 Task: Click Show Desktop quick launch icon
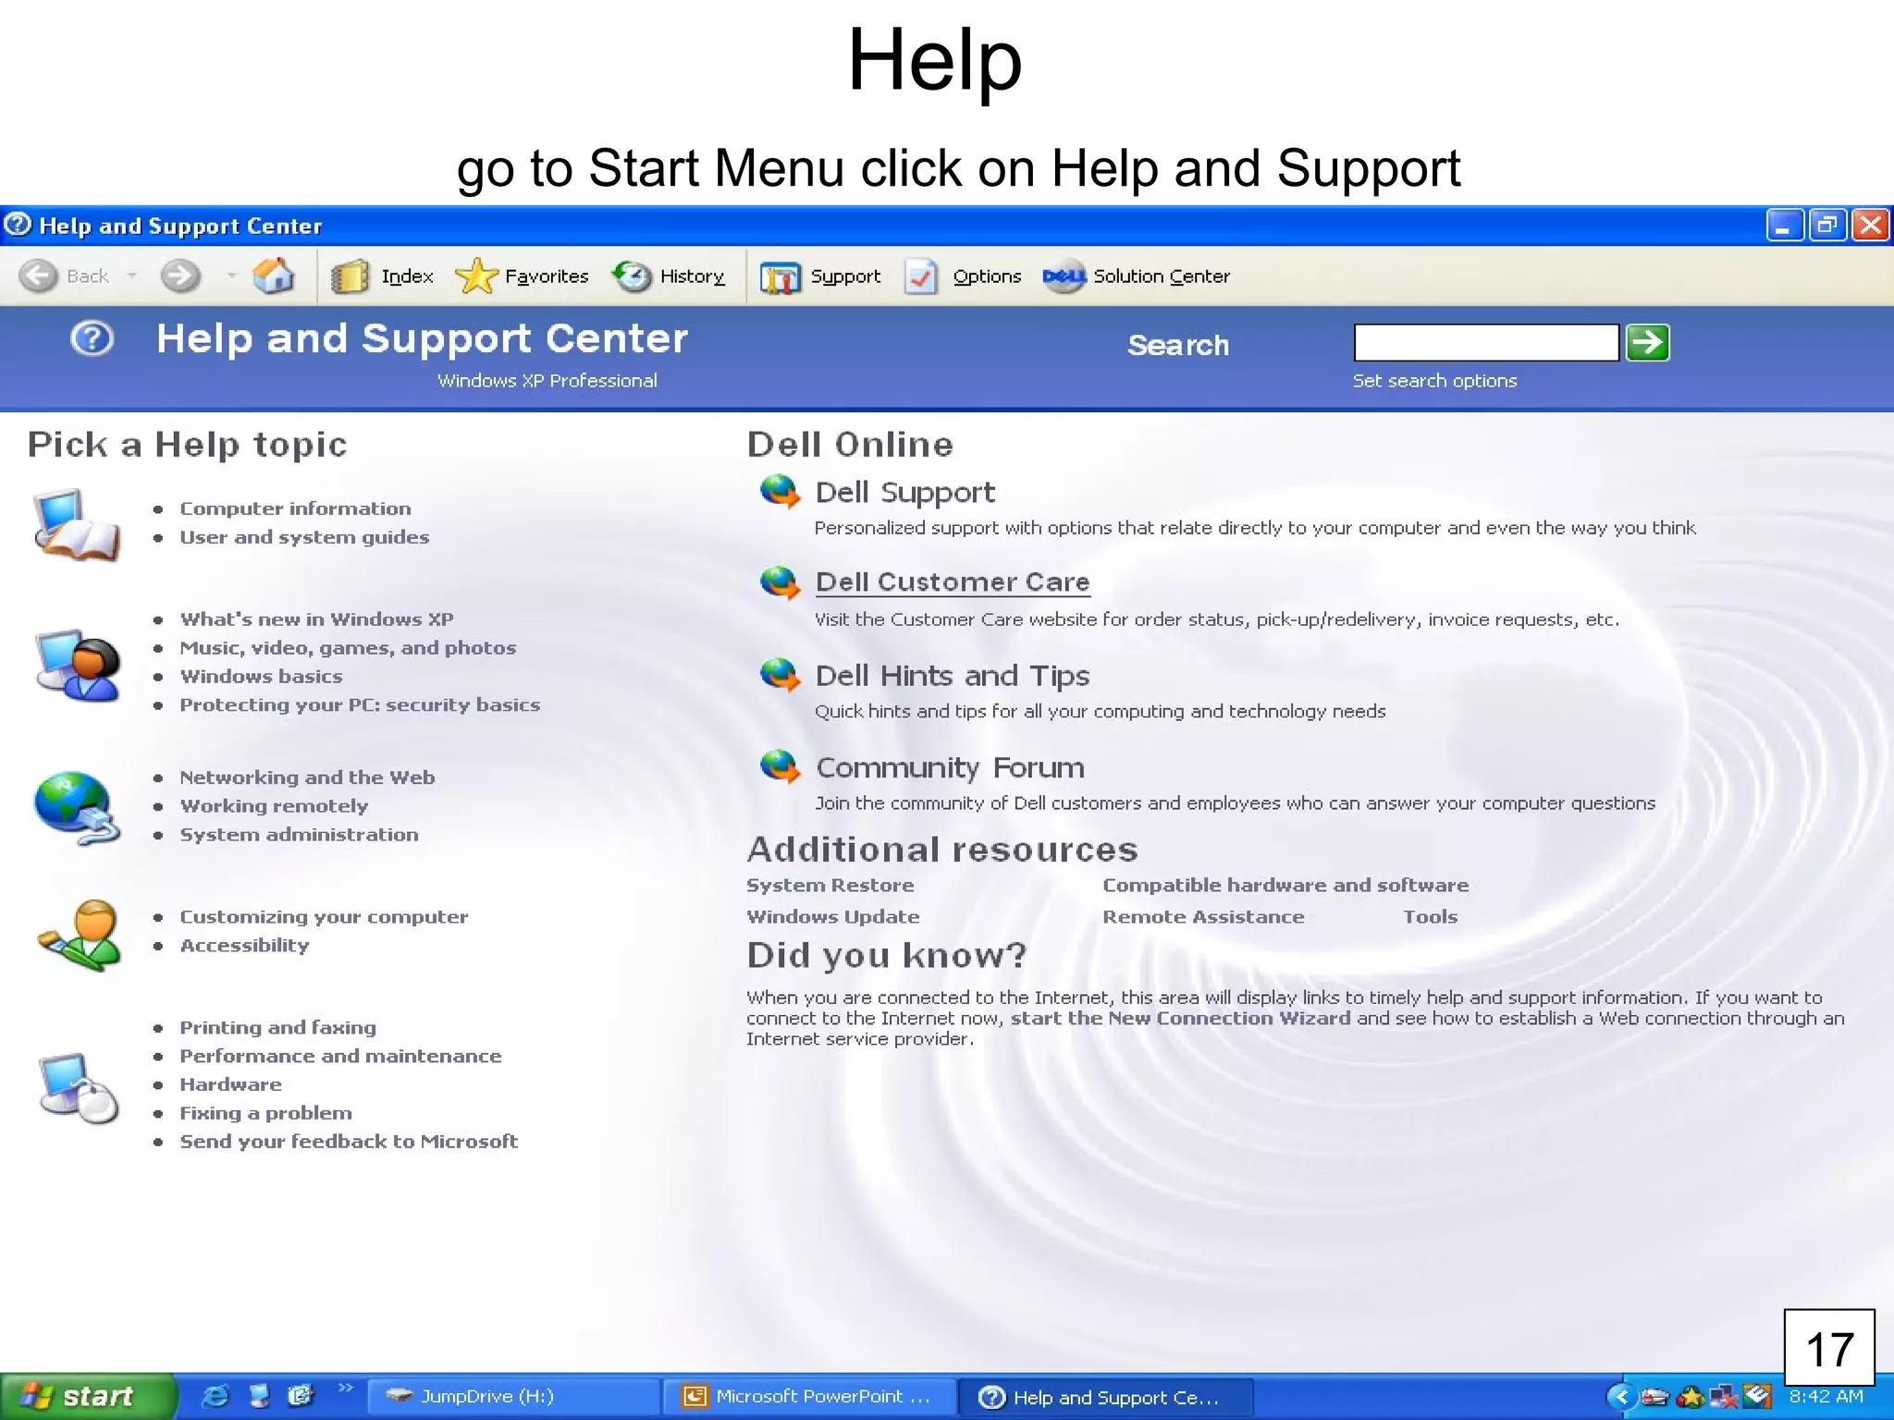click(259, 1396)
